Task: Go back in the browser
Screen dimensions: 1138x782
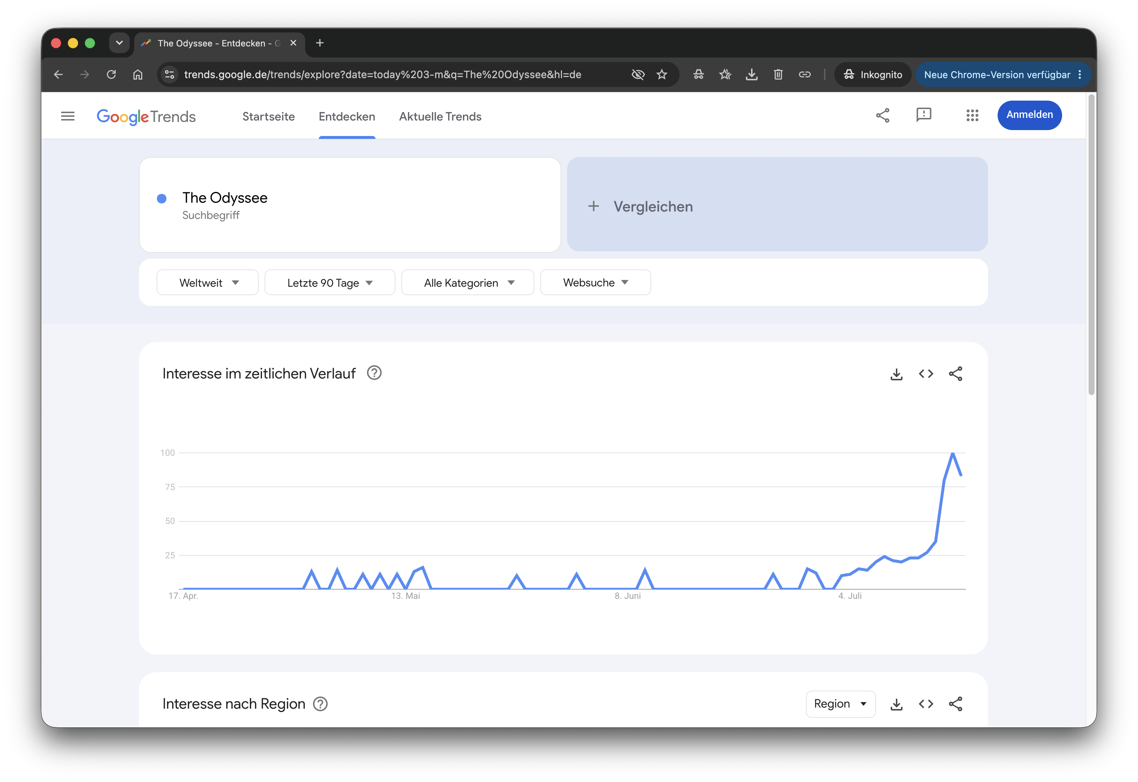Action: (58, 74)
